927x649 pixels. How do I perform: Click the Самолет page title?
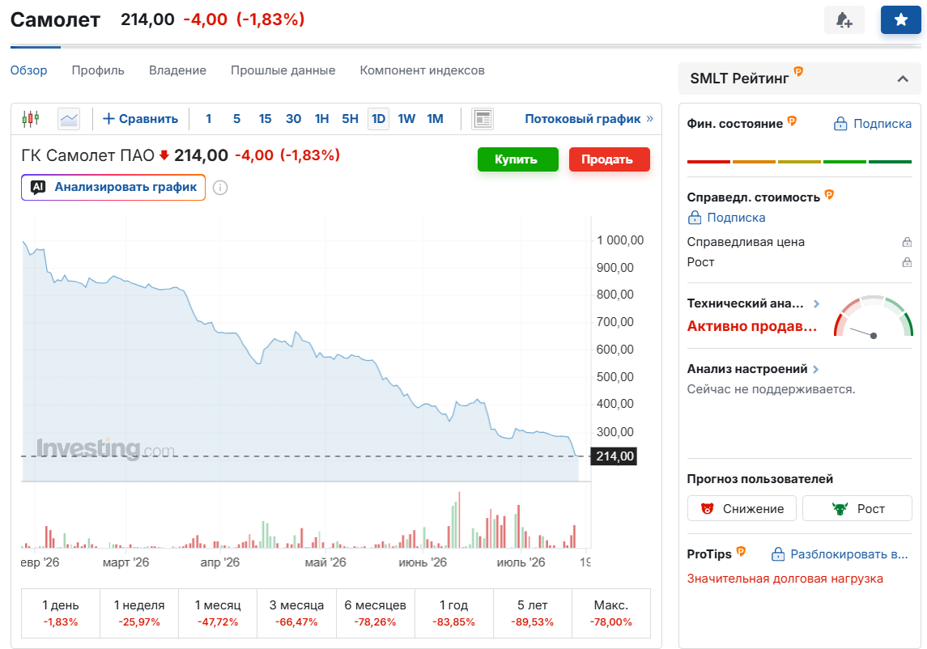pyautogui.click(x=56, y=20)
